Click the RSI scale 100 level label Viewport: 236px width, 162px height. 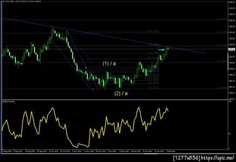[x=230, y=101]
